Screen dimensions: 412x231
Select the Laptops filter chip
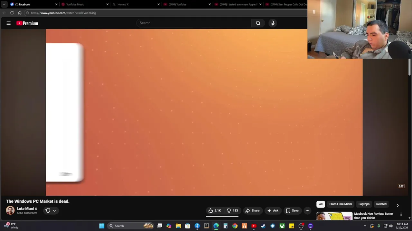point(364,204)
